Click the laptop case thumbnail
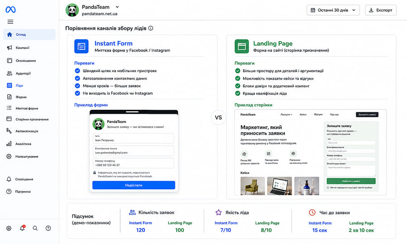 point(279,186)
